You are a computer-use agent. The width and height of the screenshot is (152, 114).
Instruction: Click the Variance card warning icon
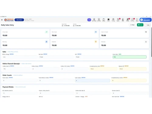146,42
